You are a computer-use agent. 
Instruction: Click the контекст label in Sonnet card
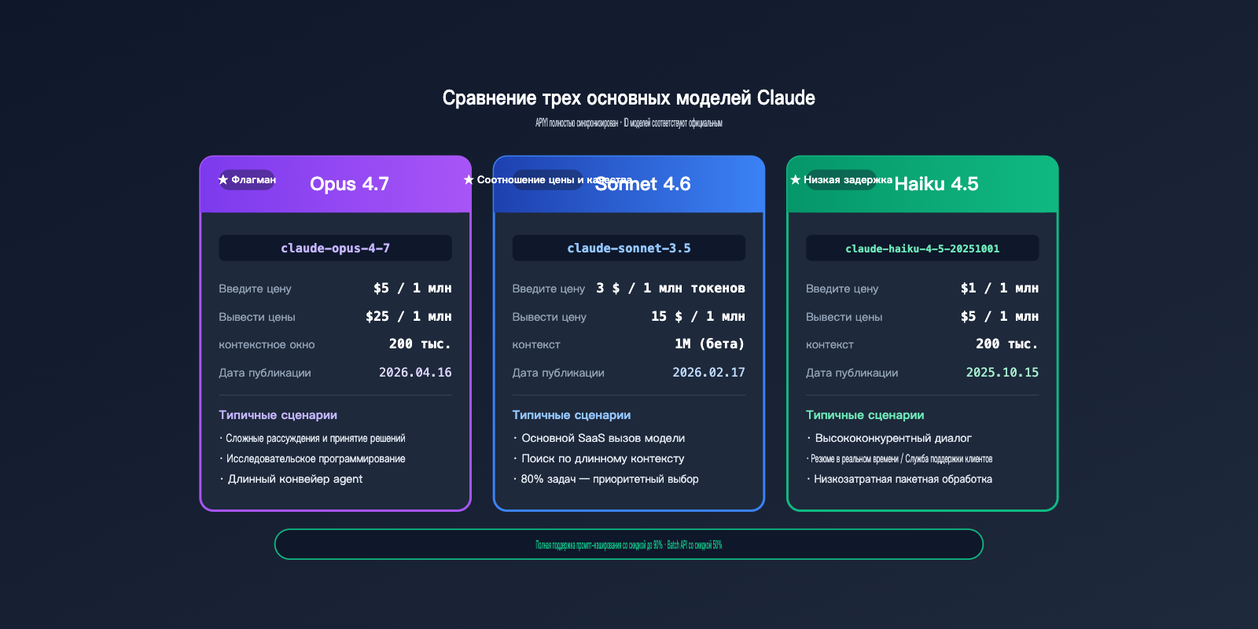coord(536,344)
